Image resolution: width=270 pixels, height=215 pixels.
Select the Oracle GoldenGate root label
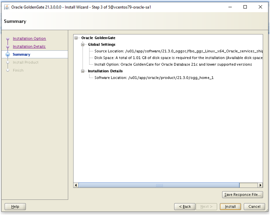(98, 38)
